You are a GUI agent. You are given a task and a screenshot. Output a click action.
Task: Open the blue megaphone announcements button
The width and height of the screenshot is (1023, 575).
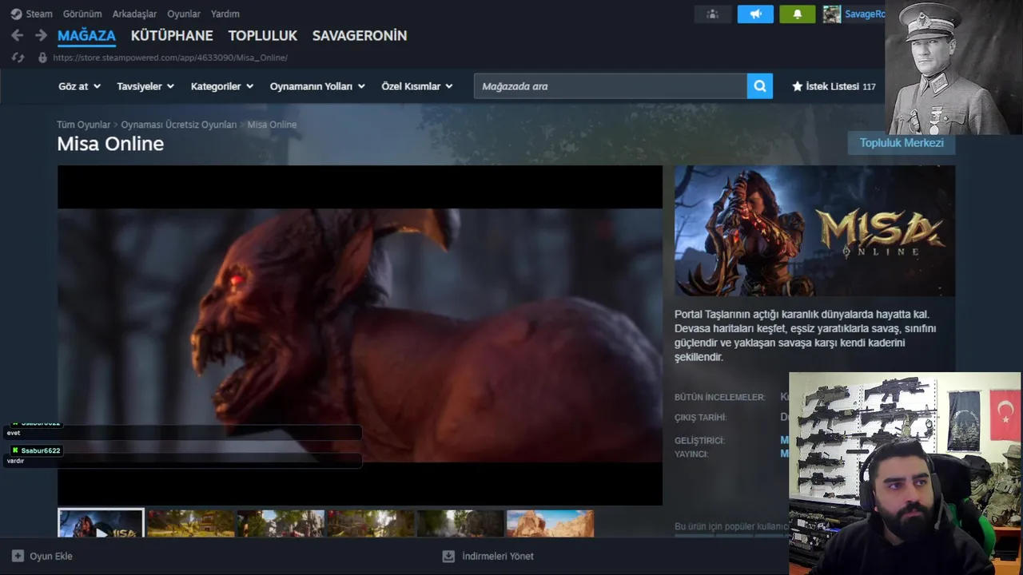coord(755,14)
